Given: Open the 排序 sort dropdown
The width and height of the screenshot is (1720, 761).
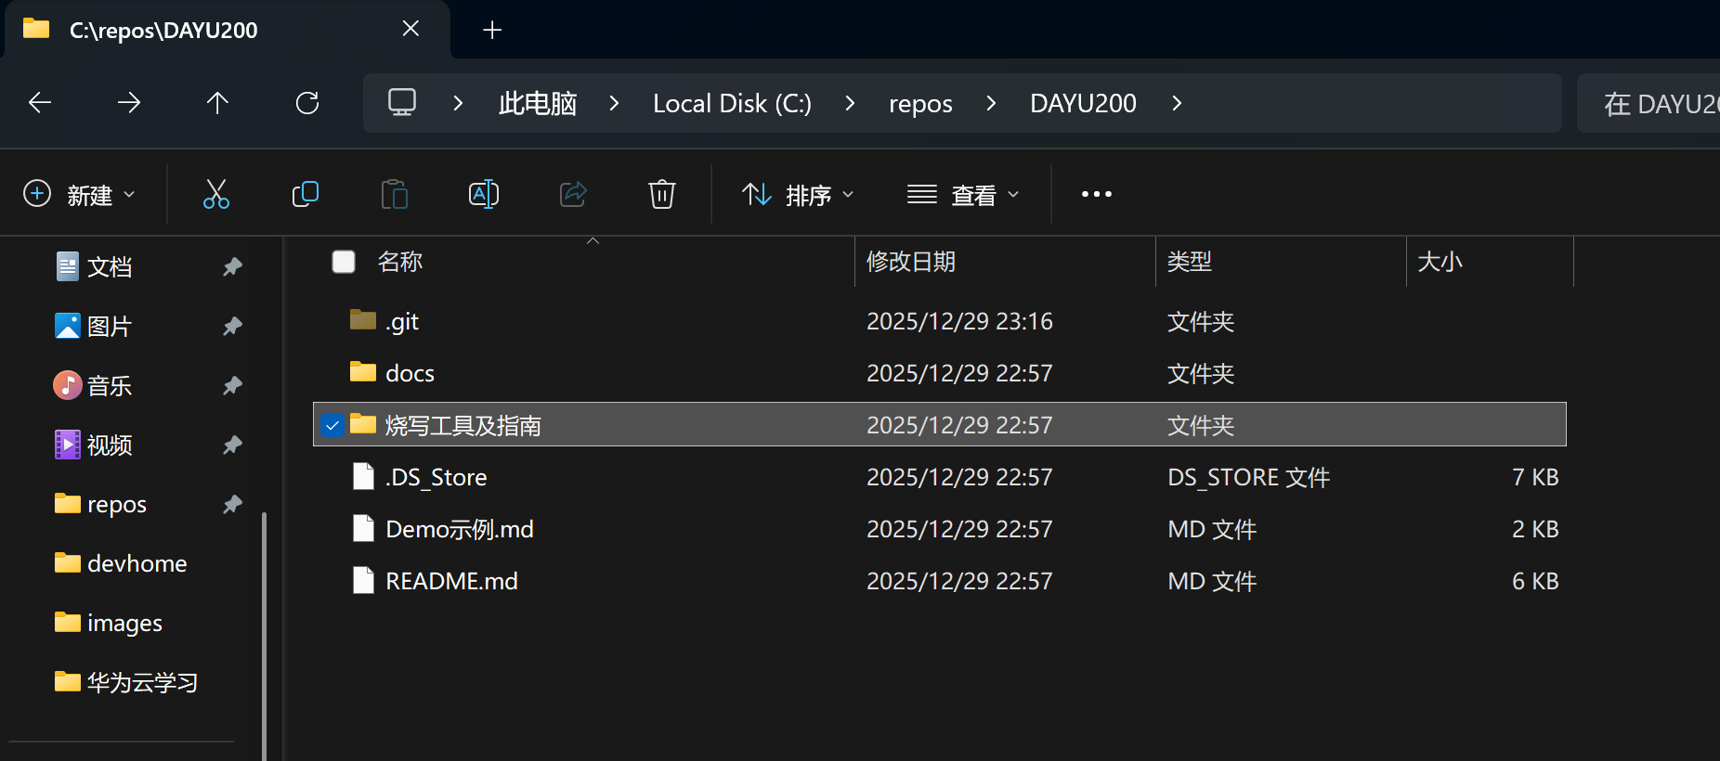Looking at the screenshot, I should 798,194.
